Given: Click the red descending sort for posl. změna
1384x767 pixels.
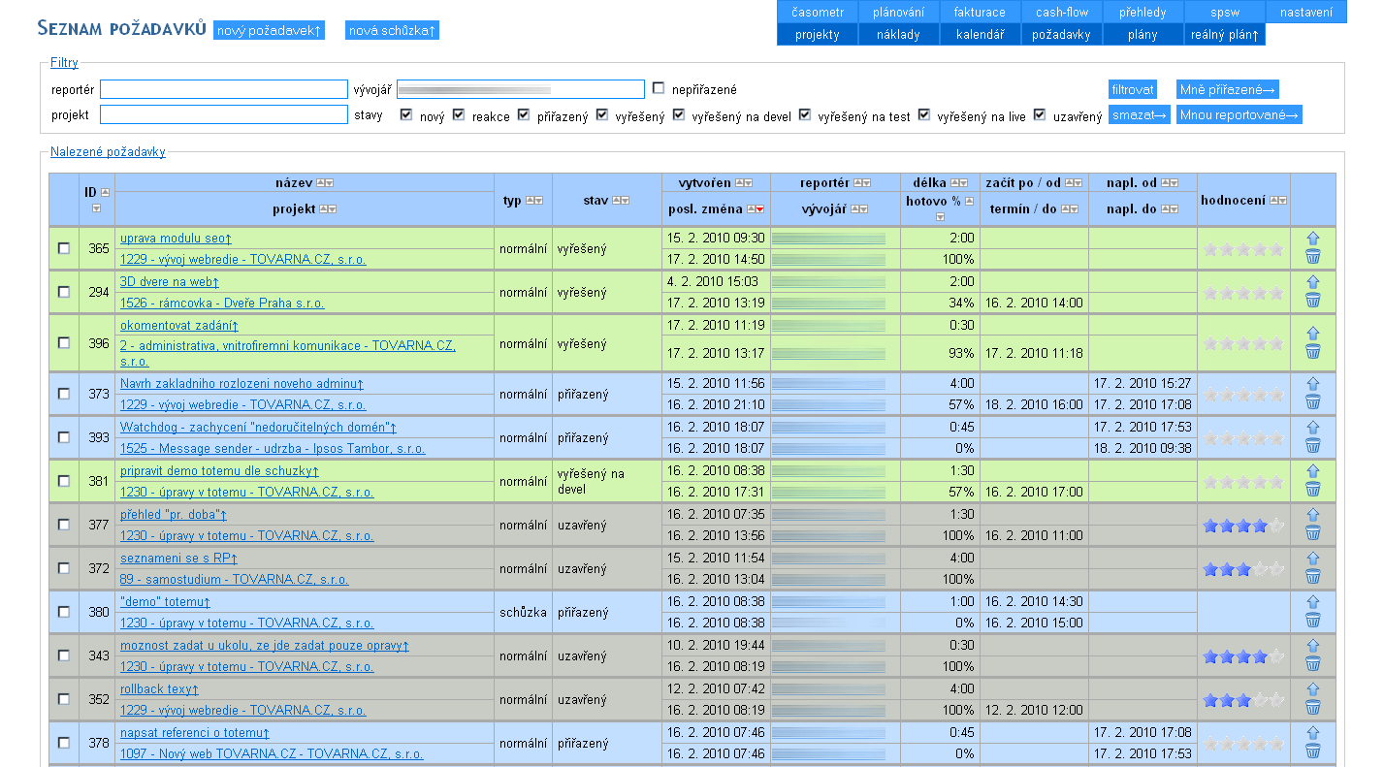Looking at the screenshot, I should pyautogui.click(x=760, y=209).
